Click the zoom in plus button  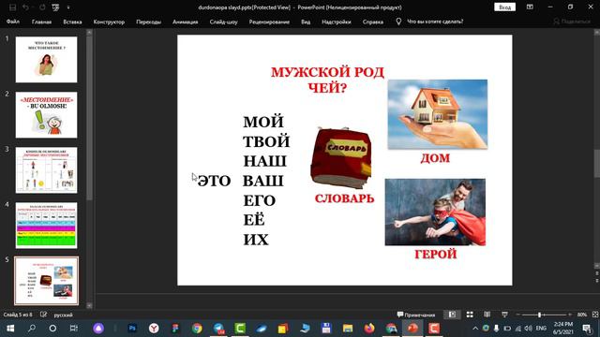(x=570, y=315)
